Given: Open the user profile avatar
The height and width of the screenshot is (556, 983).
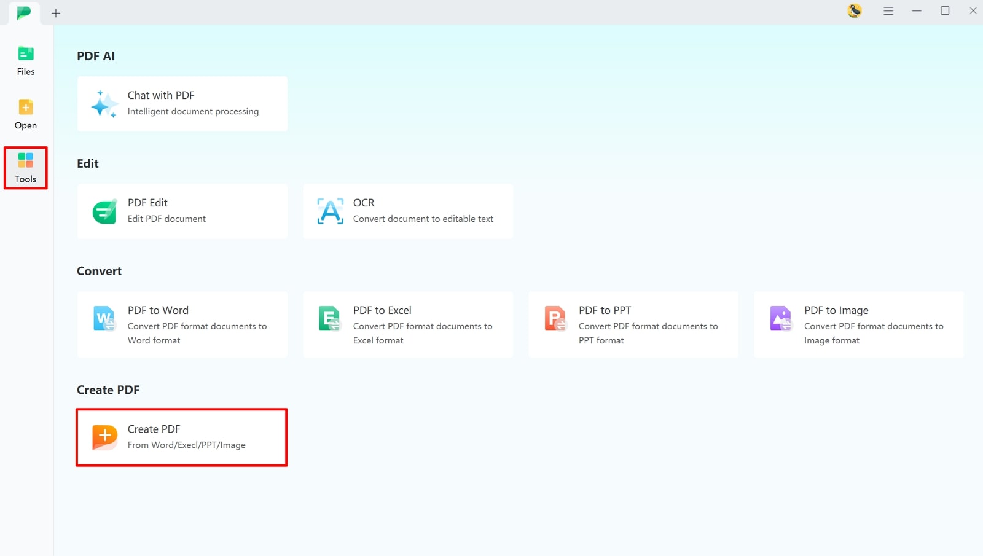Looking at the screenshot, I should (855, 10).
